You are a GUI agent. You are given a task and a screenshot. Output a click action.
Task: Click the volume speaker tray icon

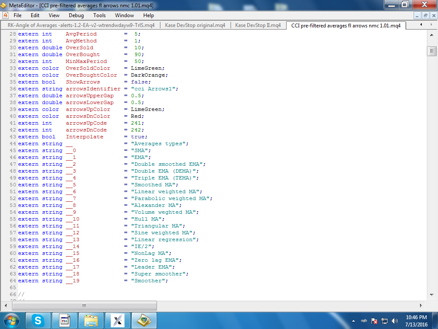tap(395, 321)
